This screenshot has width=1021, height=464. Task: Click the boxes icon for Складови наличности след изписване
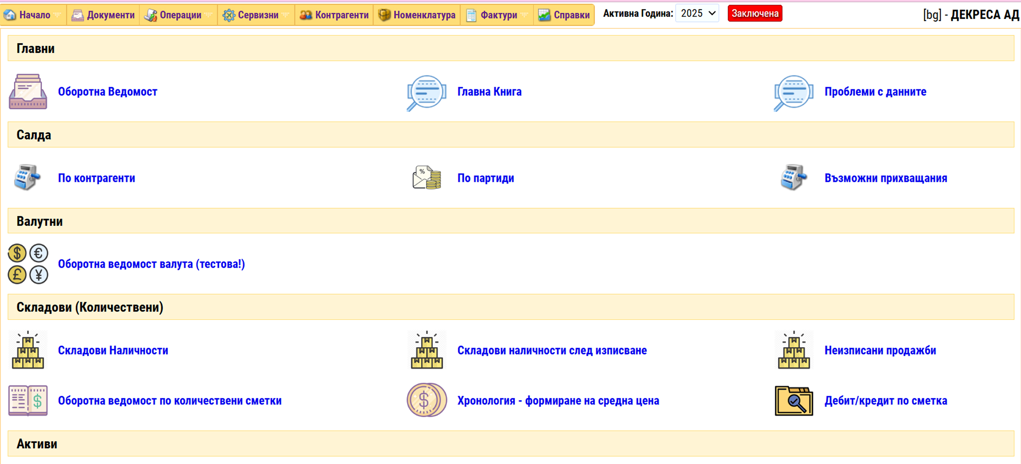(427, 350)
